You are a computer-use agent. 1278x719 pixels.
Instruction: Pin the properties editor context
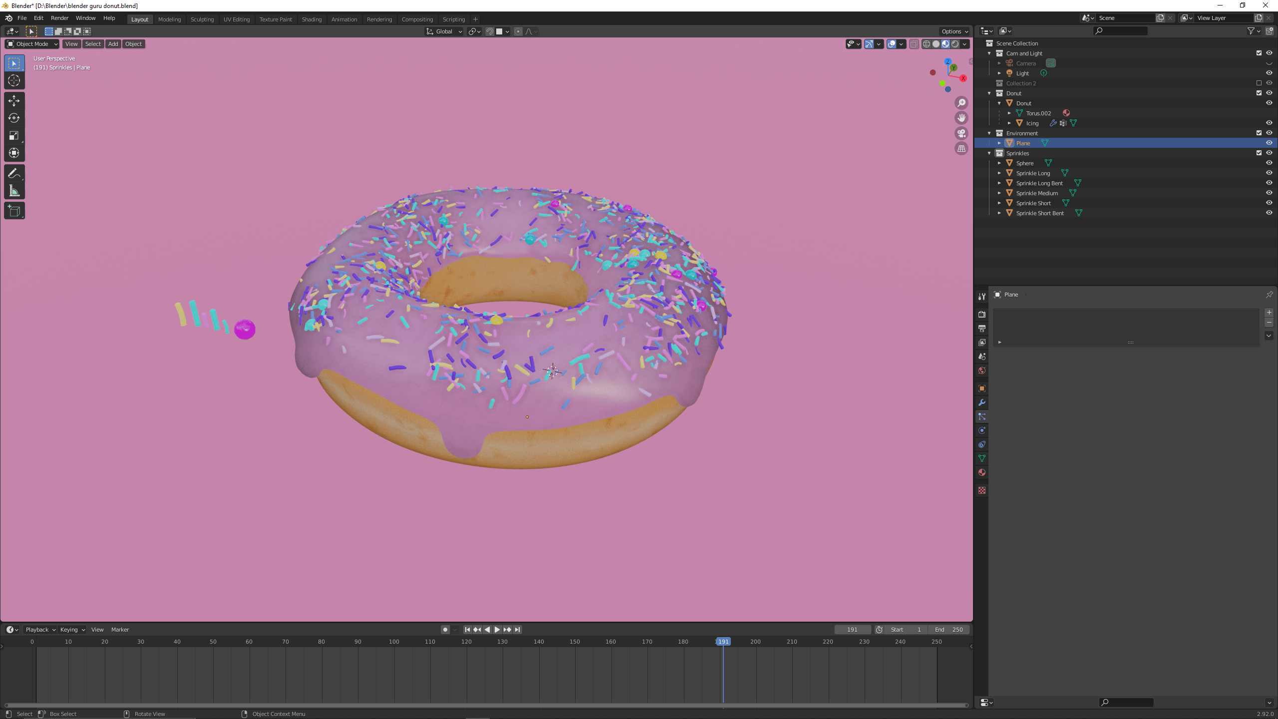pos(1269,295)
